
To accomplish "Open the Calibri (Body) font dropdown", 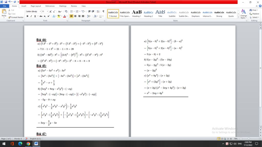I will pos(40,11).
